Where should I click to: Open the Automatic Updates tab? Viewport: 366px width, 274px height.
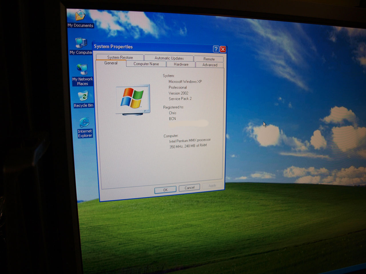click(x=169, y=58)
